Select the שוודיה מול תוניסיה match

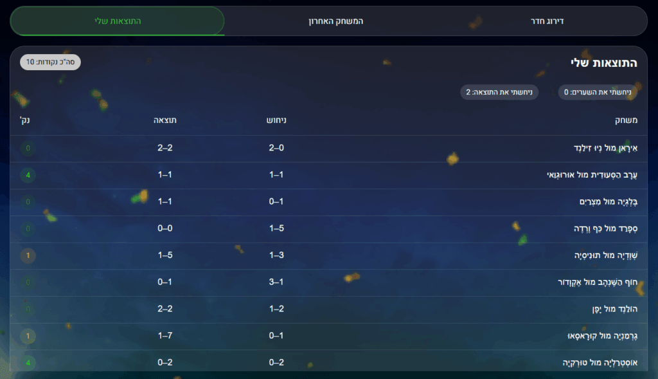click(328, 256)
